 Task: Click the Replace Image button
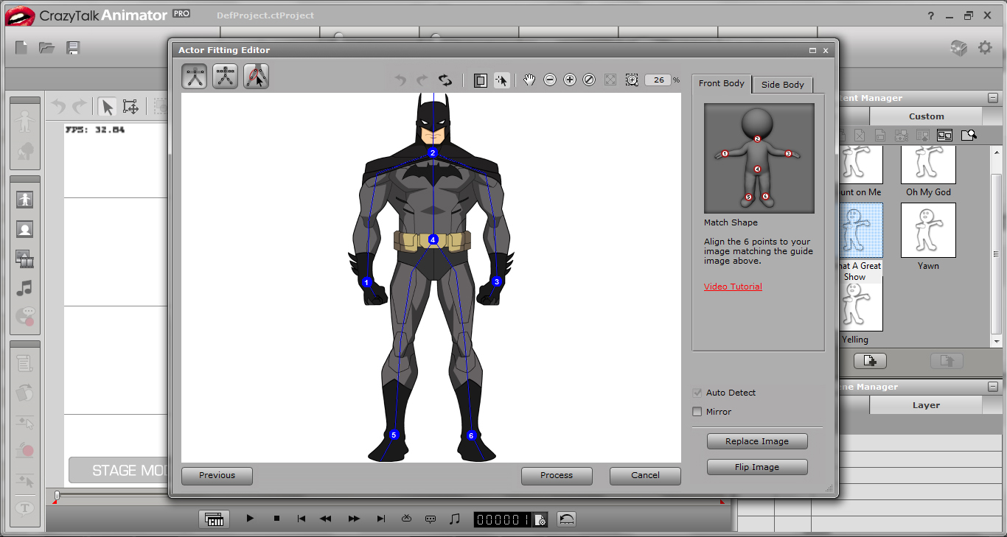coord(757,441)
